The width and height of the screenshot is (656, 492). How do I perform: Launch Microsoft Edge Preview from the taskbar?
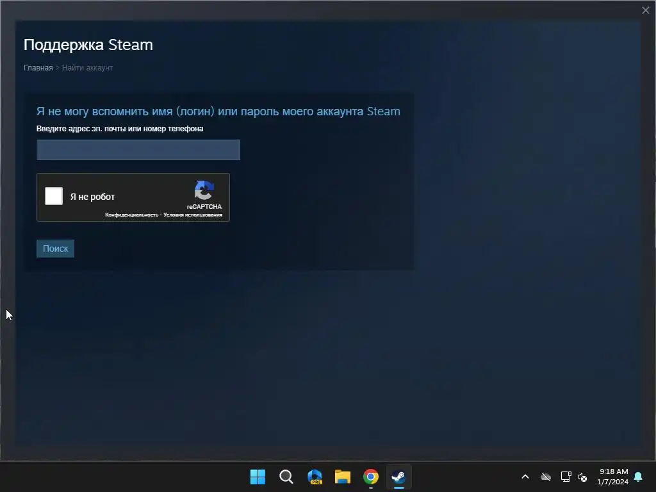tap(315, 477)
